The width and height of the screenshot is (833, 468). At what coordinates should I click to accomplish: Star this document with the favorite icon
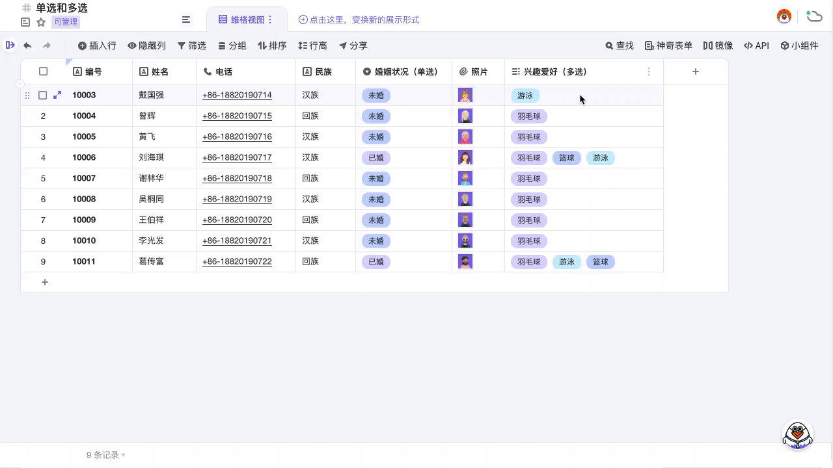tap(40, 21)
